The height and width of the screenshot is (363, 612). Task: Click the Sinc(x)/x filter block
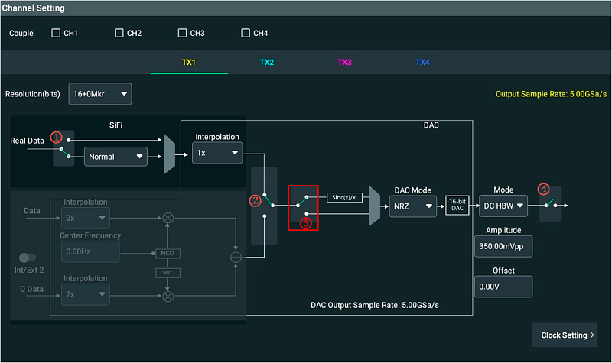(343, 196)
